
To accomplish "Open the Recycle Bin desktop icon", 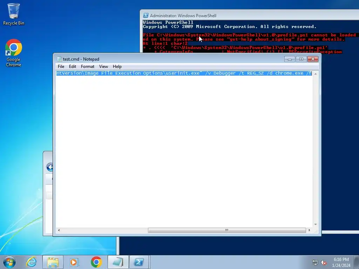I will pos(14,14).
